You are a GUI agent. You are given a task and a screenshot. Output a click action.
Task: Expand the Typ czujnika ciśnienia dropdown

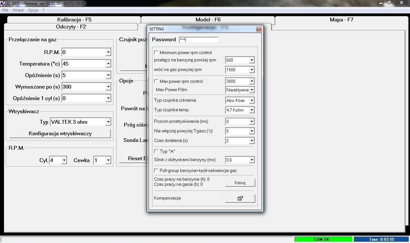click(x=251, y=100)
